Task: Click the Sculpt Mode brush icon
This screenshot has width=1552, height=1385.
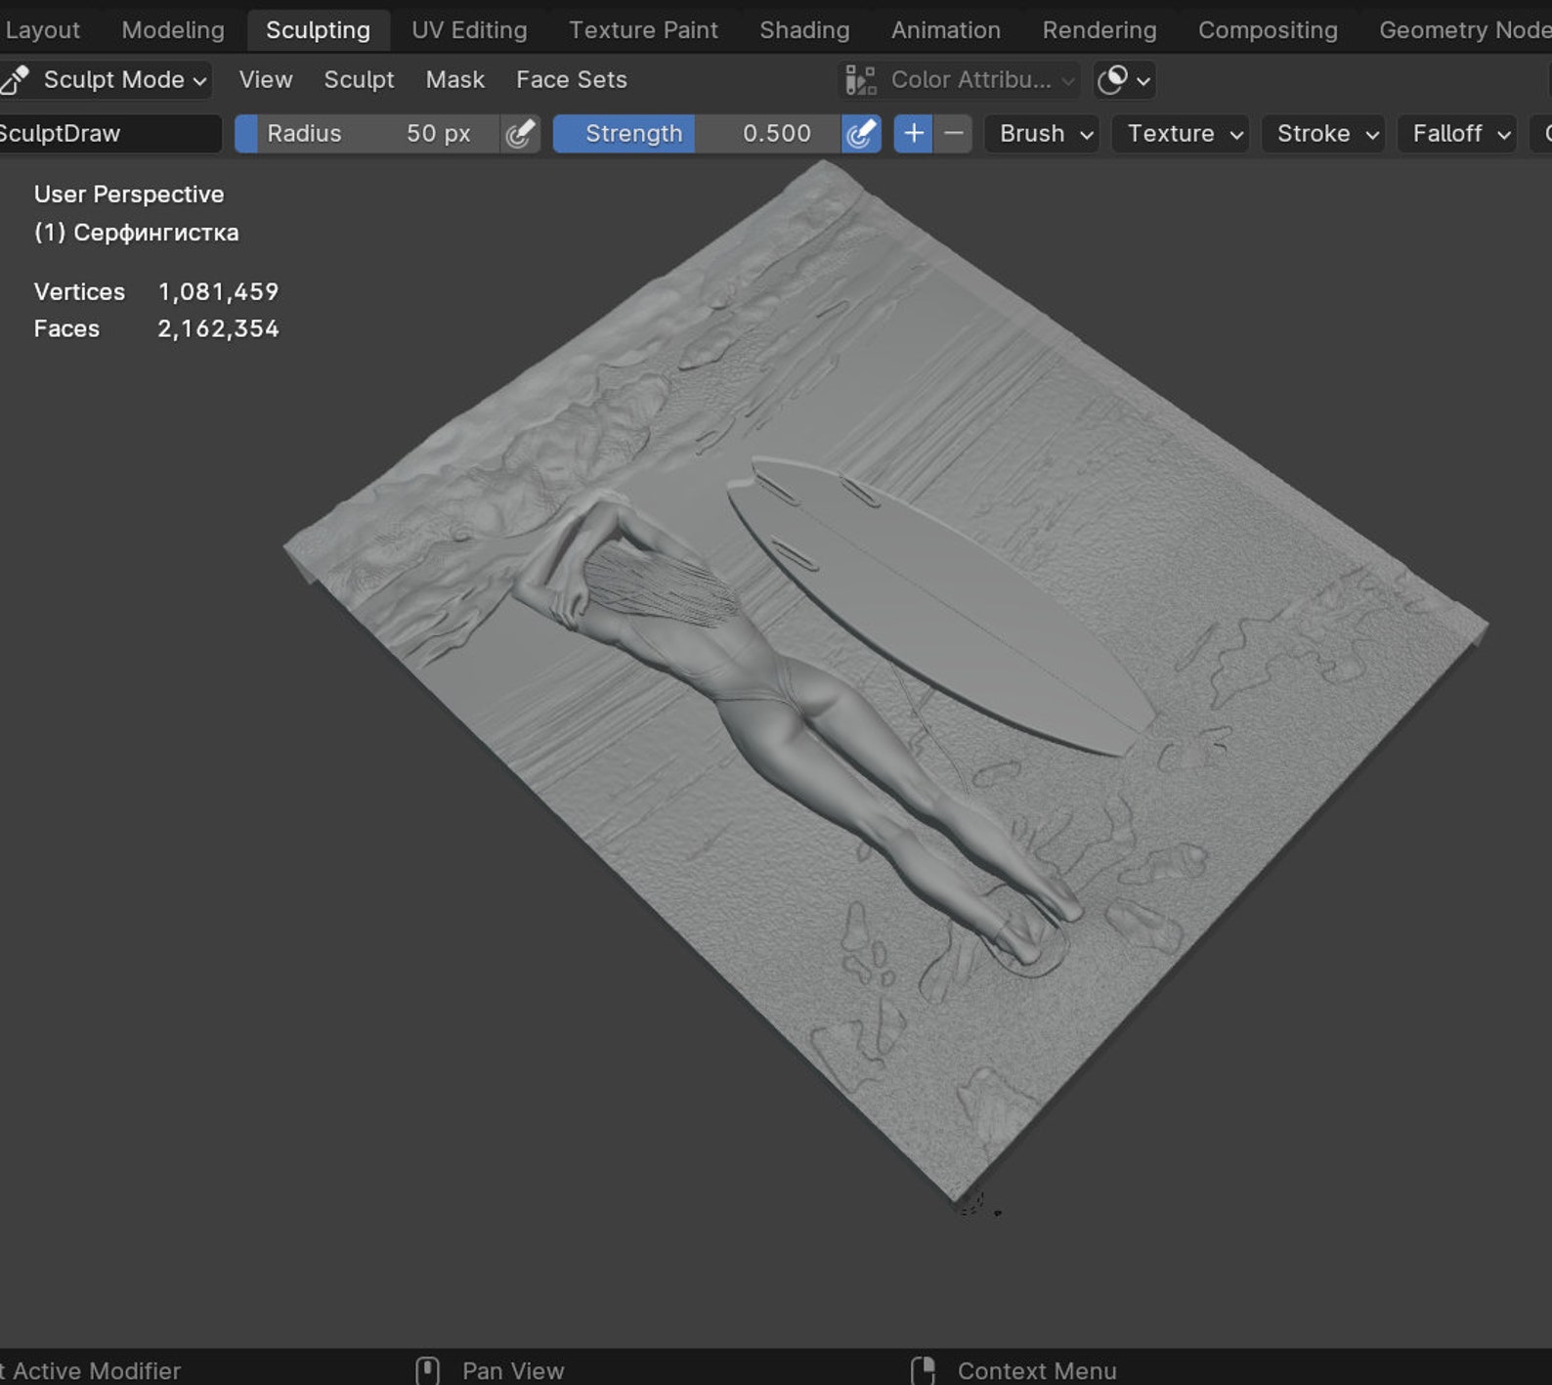Action: pyautogui.click(x=15, y=79)
